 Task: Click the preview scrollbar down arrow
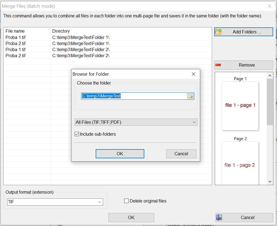tap(270, 182)
